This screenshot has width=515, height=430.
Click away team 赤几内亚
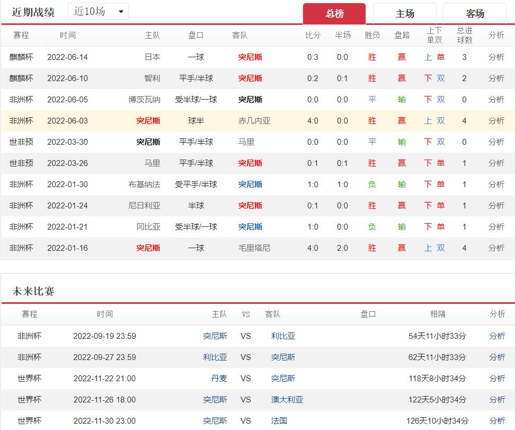[254, 121]
